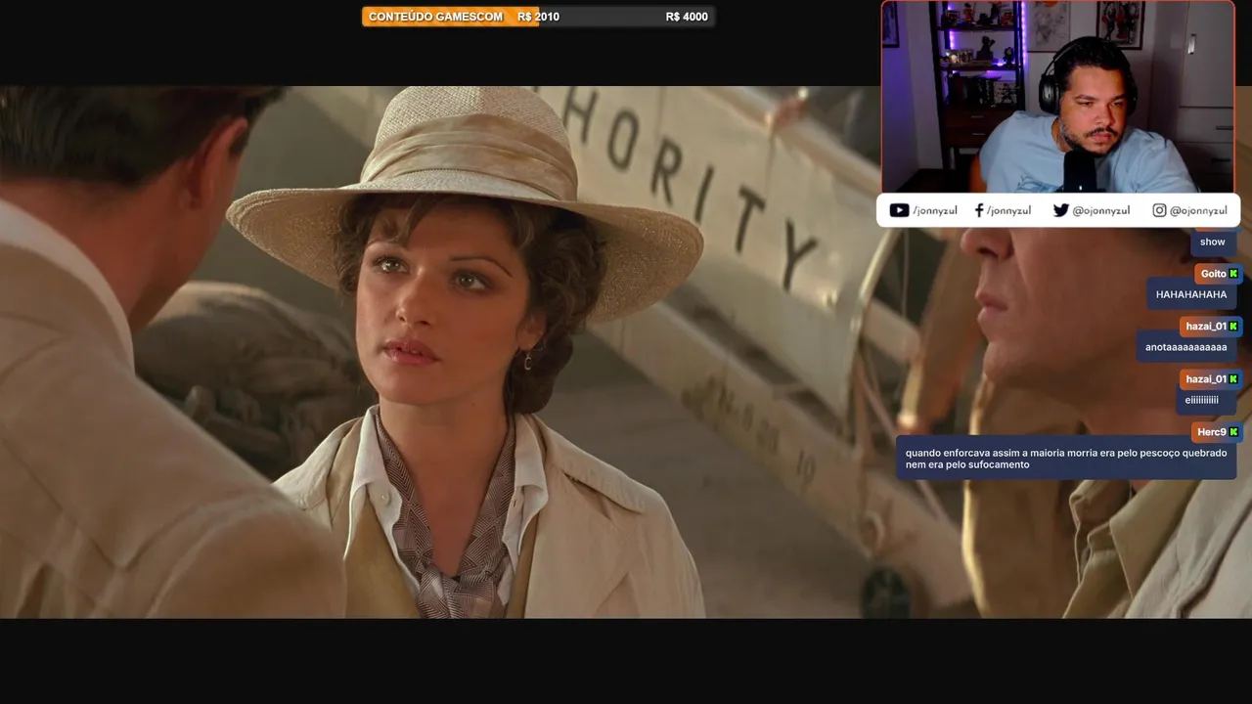The height and width of the screenshot is (704, 1252).
Task: Click hazai_01 name above anotaaaaaaaaaaa
Action: (1206, 327)
